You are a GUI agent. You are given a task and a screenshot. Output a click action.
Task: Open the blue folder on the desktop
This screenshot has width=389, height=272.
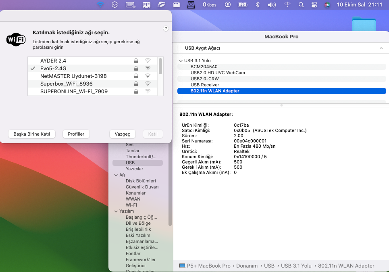[x=364, y=24]
